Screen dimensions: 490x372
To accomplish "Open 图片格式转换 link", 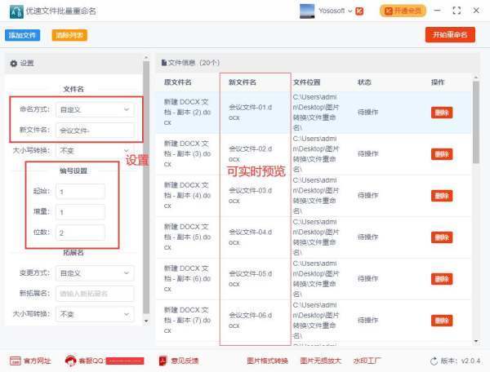I will (x=267, y=361).
